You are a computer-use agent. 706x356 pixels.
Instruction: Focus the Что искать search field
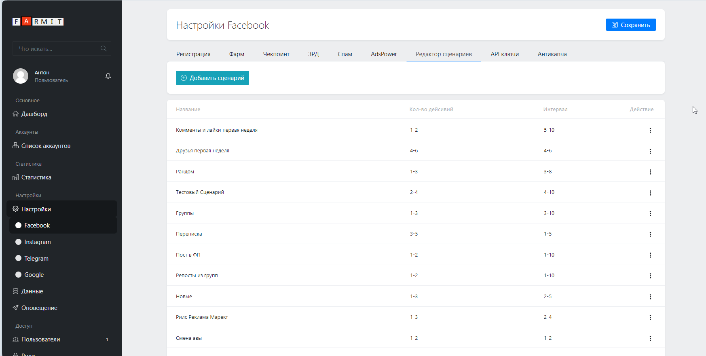pos(57,49)
